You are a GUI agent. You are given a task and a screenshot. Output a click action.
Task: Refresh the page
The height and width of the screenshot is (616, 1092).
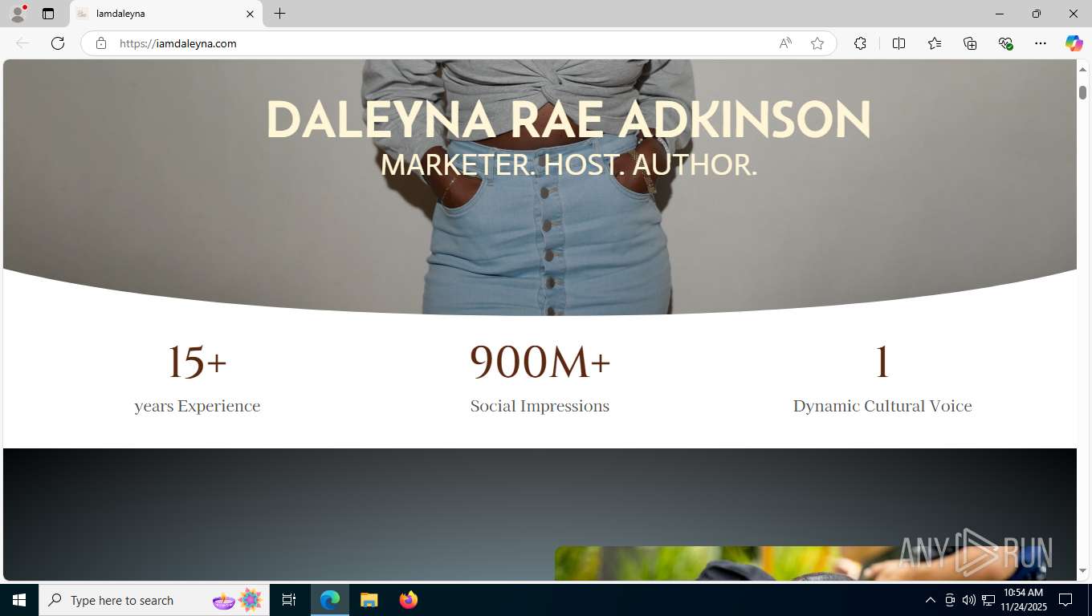pyautogui.click(x=58, y=43)
